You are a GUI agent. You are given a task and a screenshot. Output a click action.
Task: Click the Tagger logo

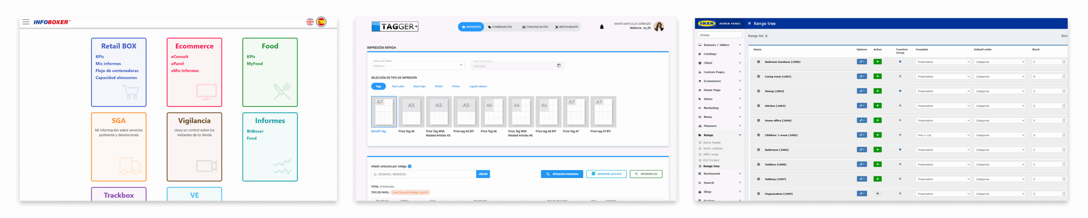pos(394,26)
